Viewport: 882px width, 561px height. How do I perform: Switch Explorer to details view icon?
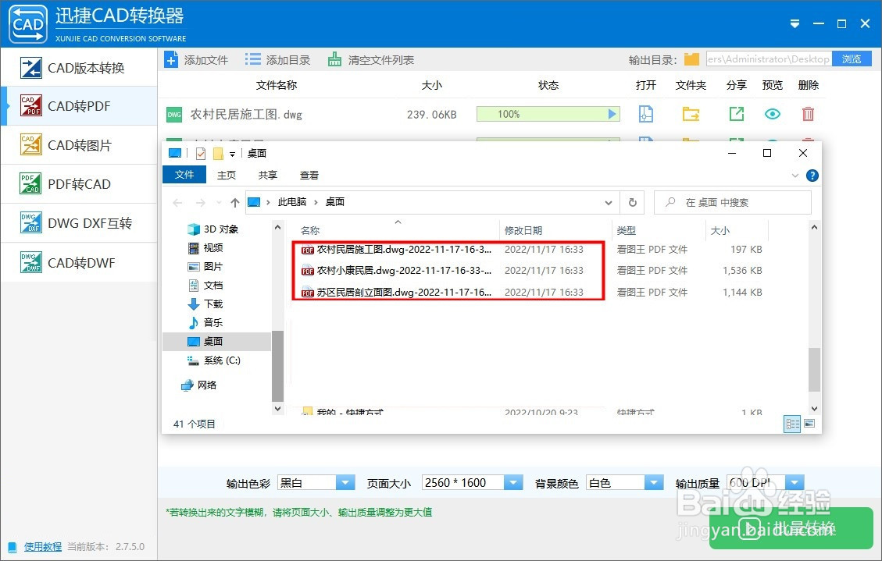(793, 424)
